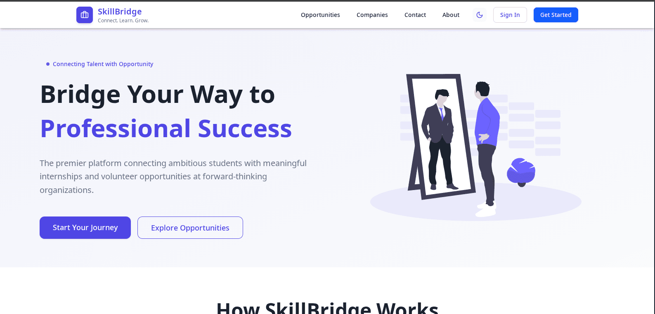Image resolution: width=655 pixels, height=314 pixels.
Task: Click the bullet dot before Connecting Talent
Action: tap(48, 64)
